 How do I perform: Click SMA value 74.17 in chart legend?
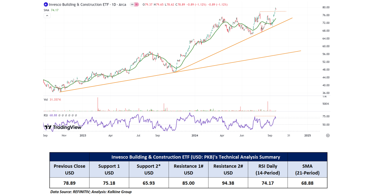click(x=55, y=10)
